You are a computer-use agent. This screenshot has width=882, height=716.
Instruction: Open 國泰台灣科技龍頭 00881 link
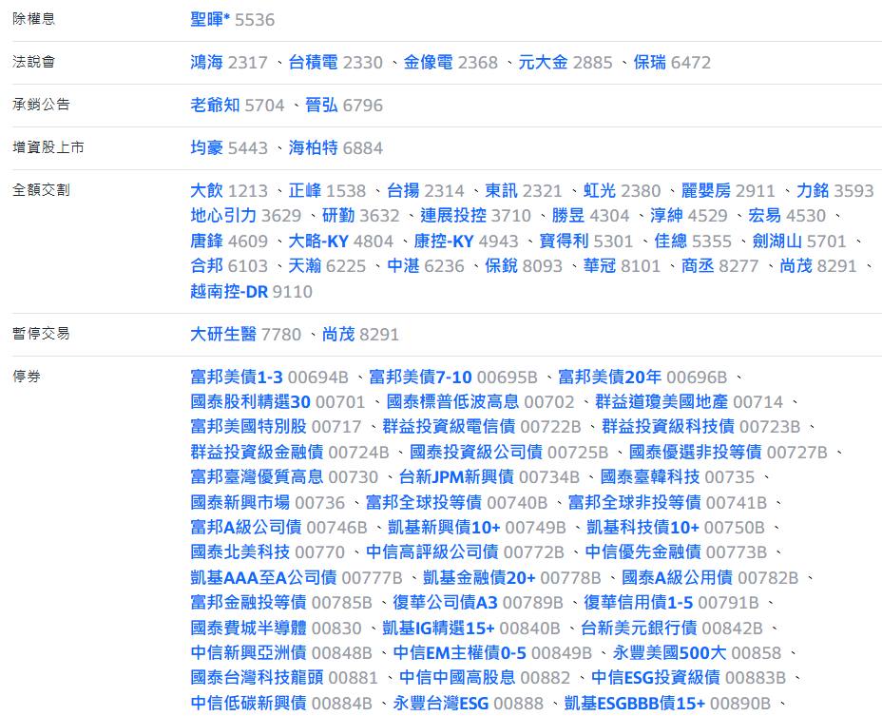(284, 678)
